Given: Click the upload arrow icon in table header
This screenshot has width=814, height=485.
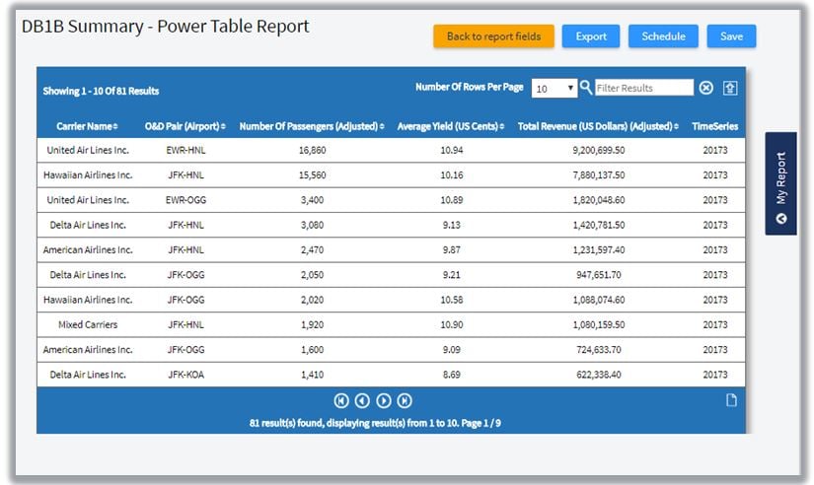Looking at the screenshot, I should coord(730,88).
